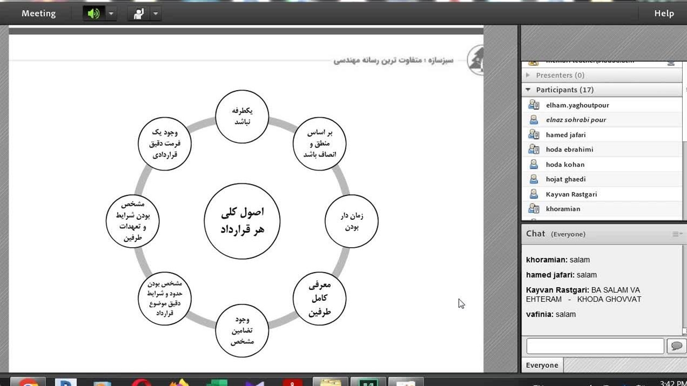
Task: Collapse the Participants (17) section
Action: [x=528, y=90]
